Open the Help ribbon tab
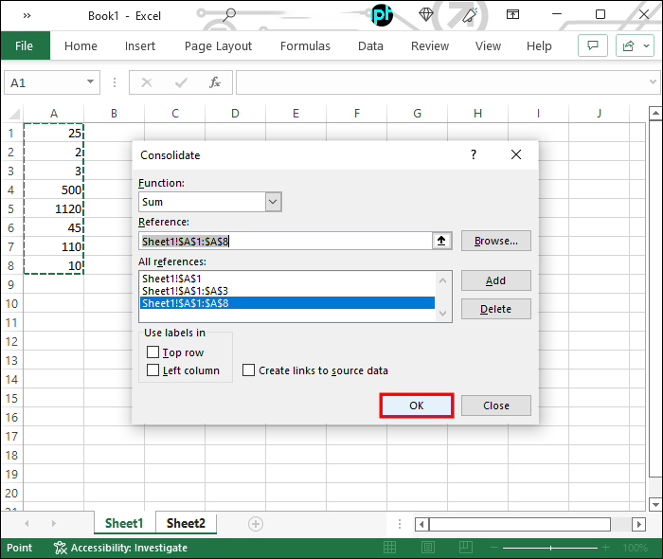This screenshot has width=663, height=559. 539,45
